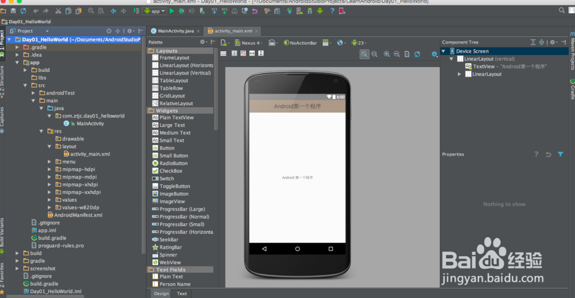The width and height of the screenshot is (575, 298).
Task: Open Find with the magnifier toolbar icon
Action: [91, 11]
